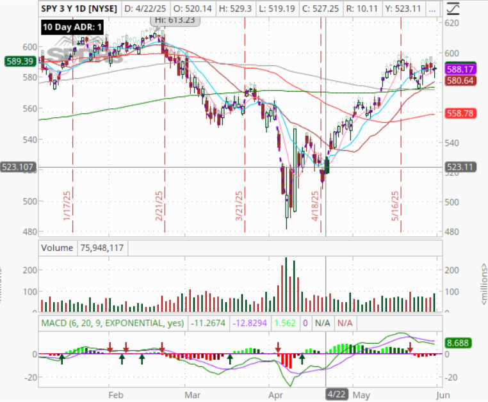
Task: Click the 4/18/25 expiration date marker
Action: click(315, 206)
